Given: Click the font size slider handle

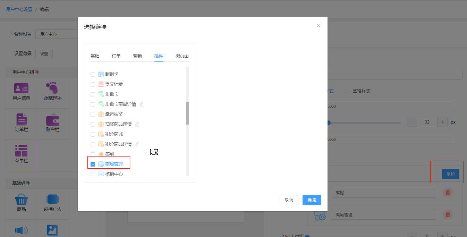Looking at the screenshot, I should (x=328, y=122).
